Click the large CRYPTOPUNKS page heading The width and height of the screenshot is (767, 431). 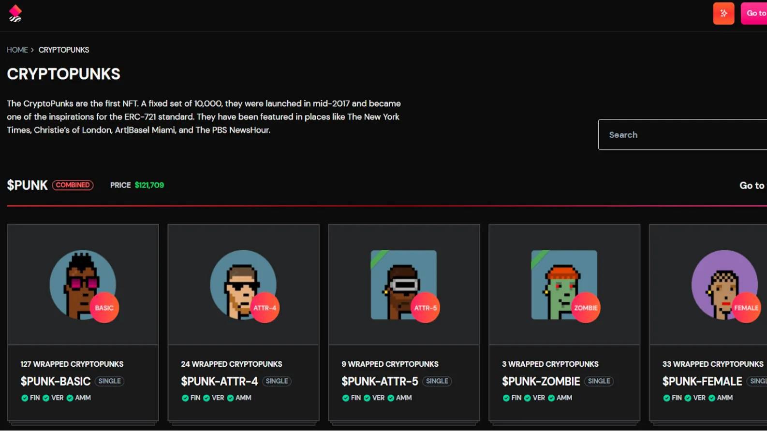point(63,74)
